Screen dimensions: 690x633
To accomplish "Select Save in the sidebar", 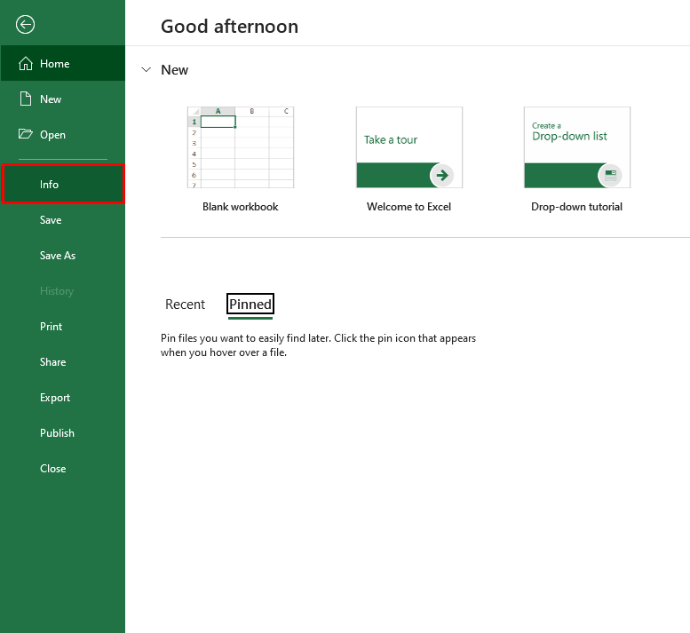I will 62,219.
